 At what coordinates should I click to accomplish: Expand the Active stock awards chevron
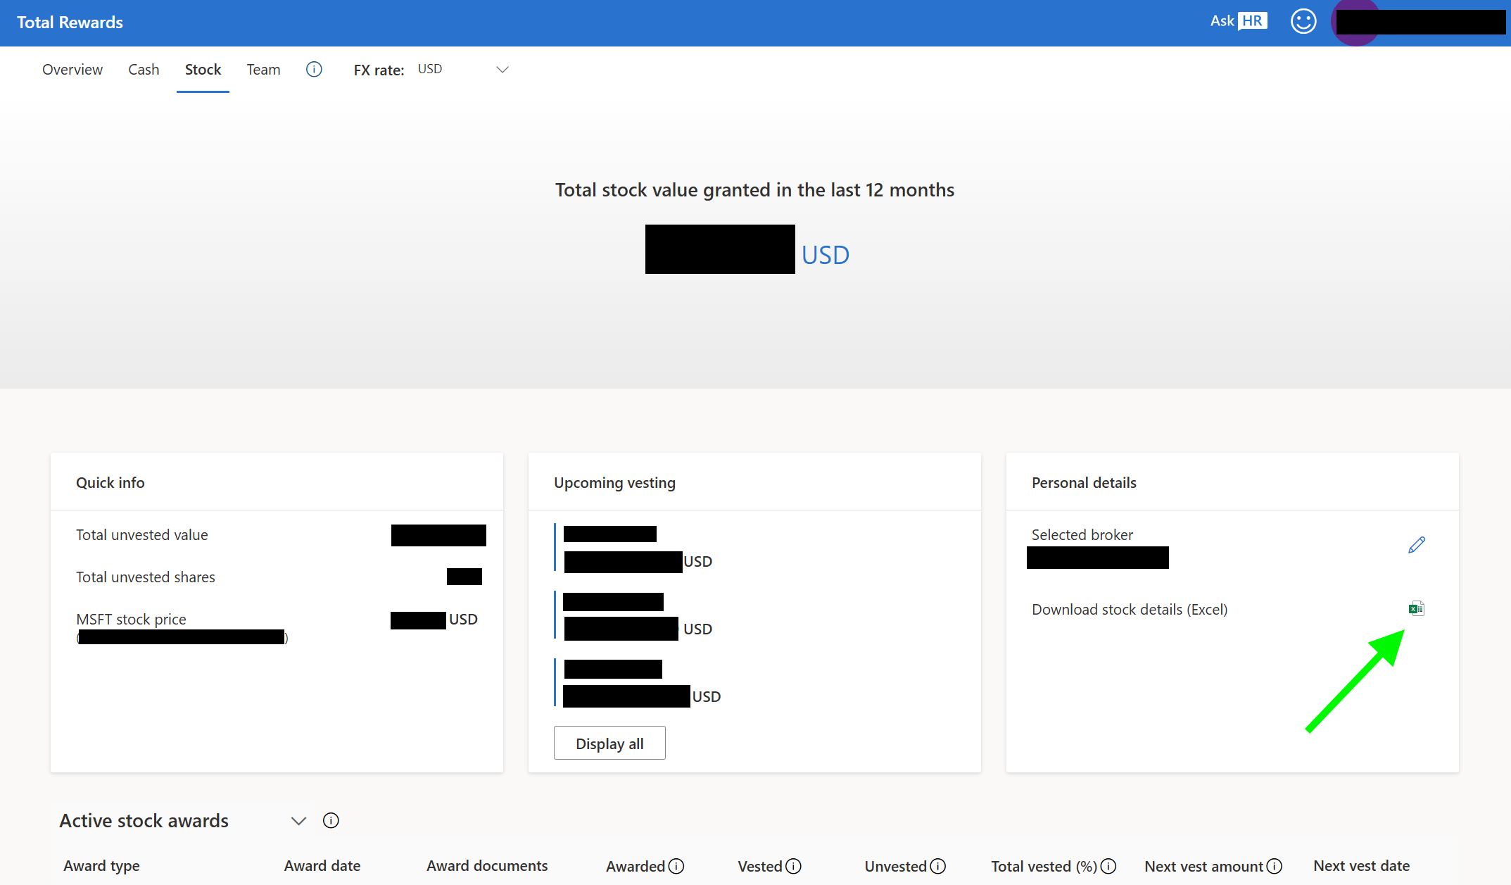298,821
